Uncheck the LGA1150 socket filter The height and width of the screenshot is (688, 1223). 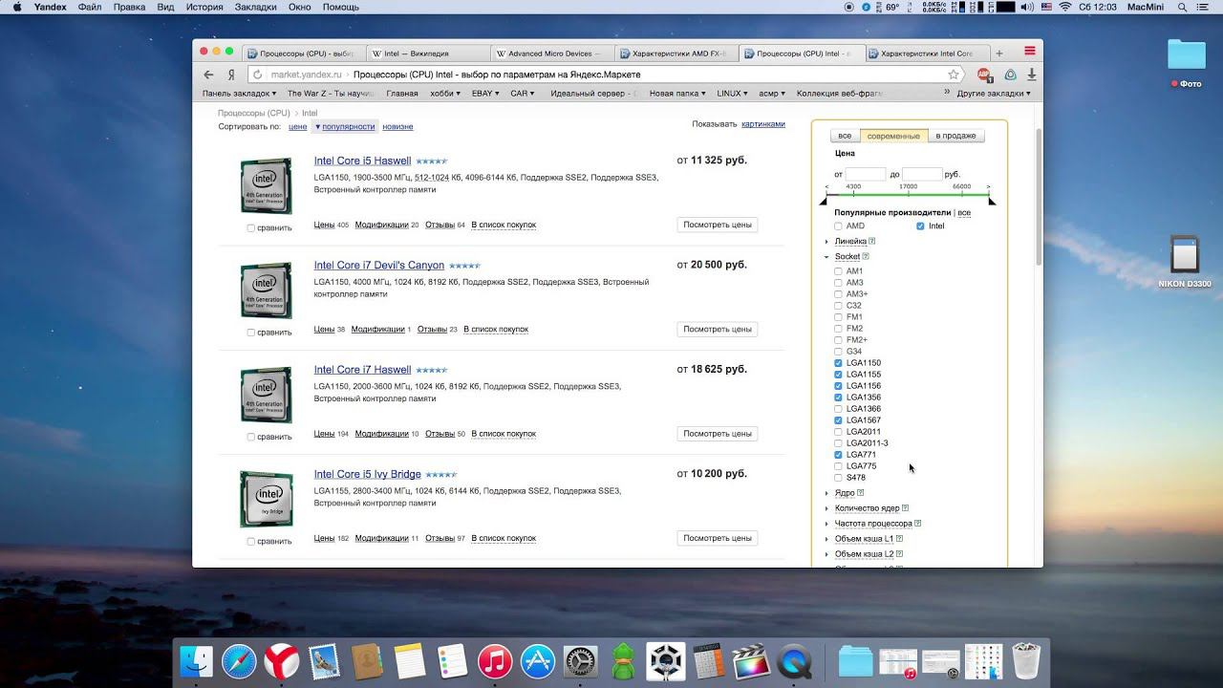(x=838, y=363)
